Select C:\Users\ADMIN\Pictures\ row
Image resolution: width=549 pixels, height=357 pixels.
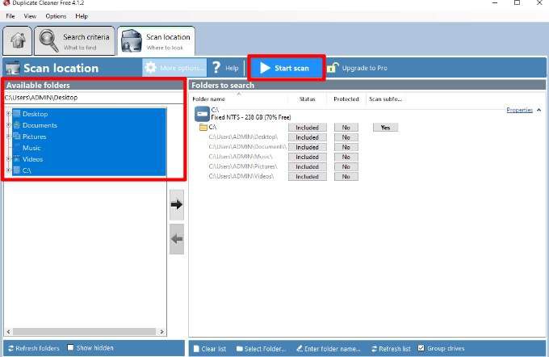coord(243,166)
